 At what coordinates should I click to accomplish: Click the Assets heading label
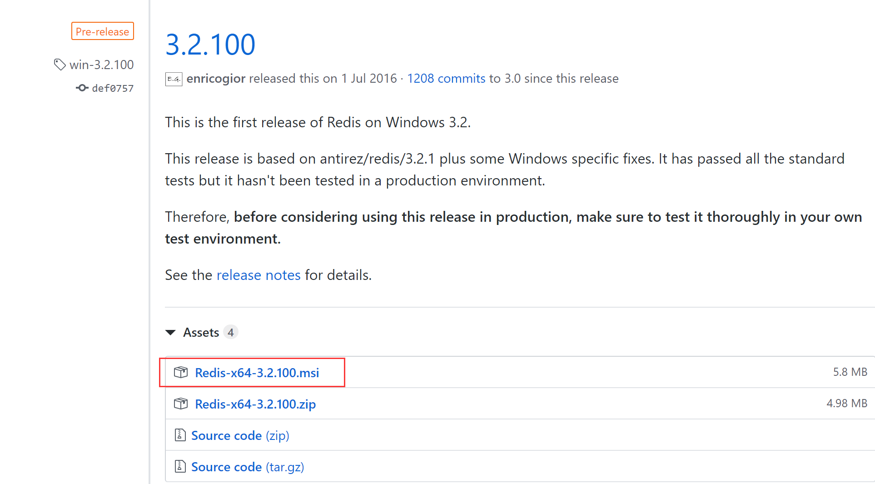(201, 333)
